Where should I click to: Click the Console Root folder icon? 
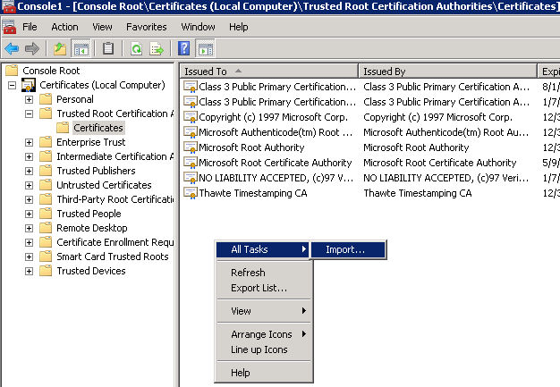point(12,71)
